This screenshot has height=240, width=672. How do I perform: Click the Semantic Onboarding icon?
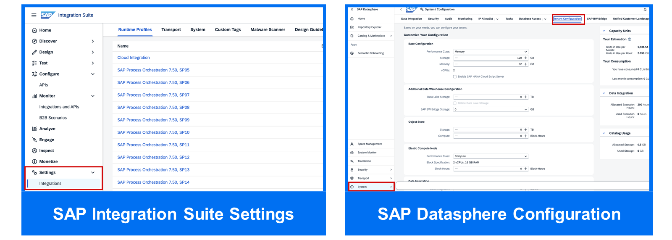click(x=352, y=53)
